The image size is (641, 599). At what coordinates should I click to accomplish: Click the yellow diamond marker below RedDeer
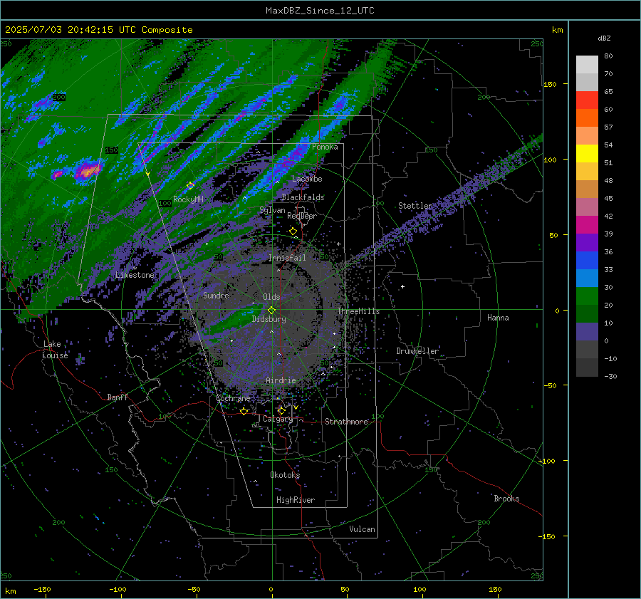pos(293,231)
